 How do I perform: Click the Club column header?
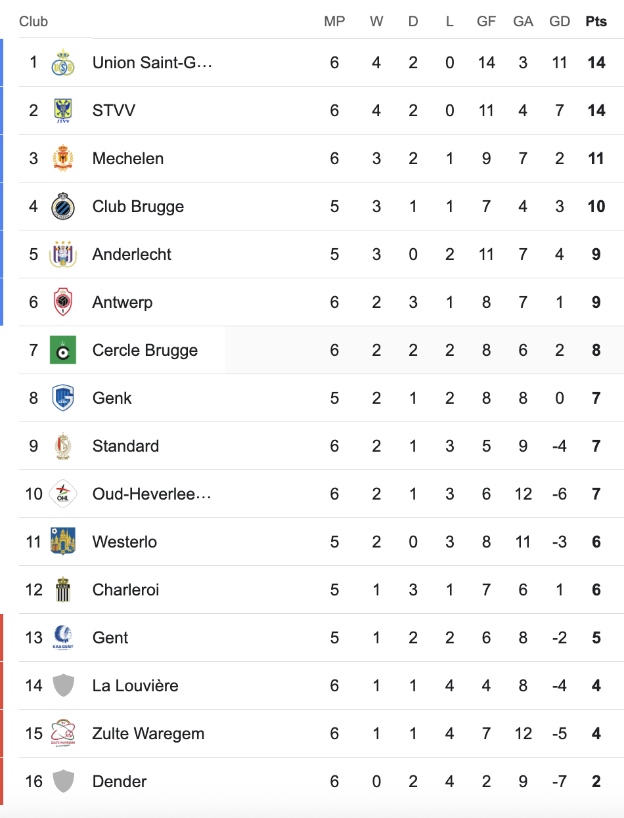tap(33, 21)
